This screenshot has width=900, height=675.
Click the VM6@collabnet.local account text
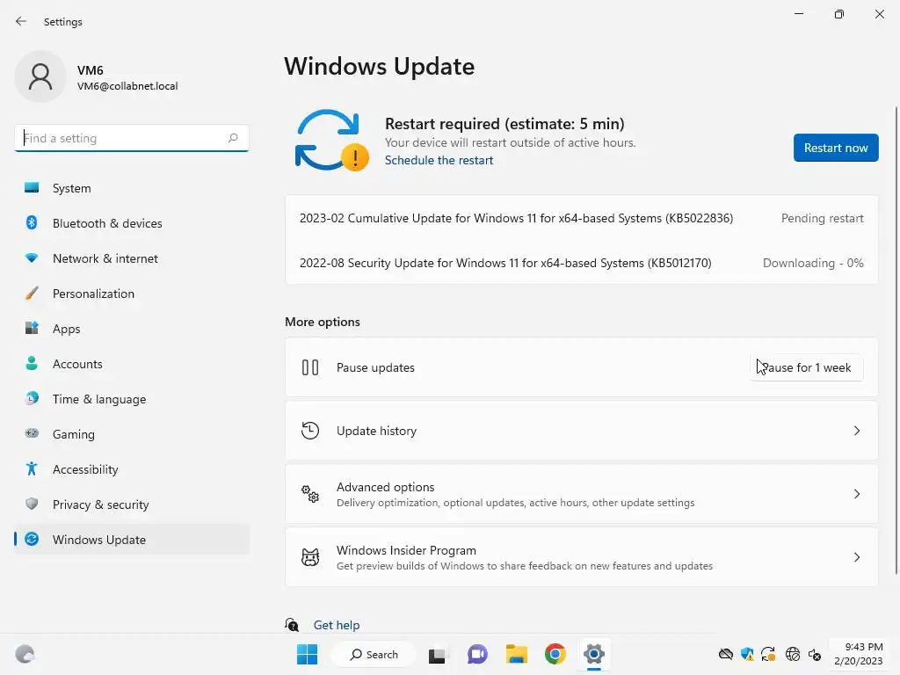(127, 86)
